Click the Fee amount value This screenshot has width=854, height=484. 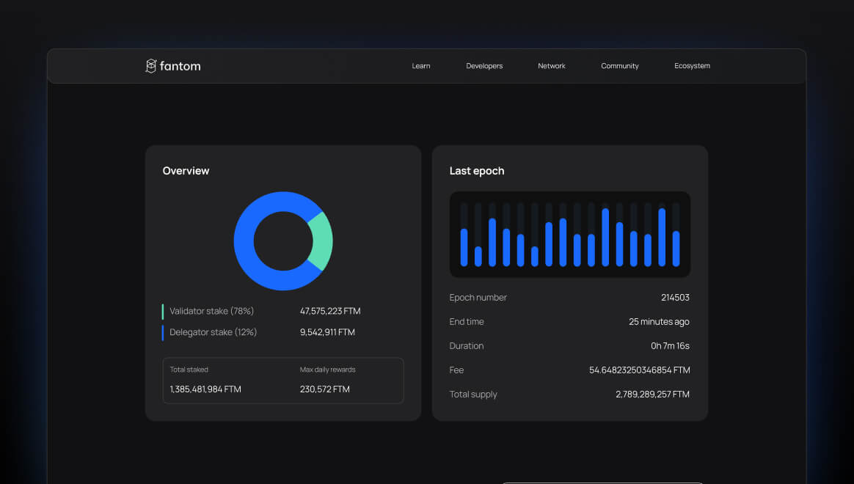pyautogui.click(x=639, y=370)
